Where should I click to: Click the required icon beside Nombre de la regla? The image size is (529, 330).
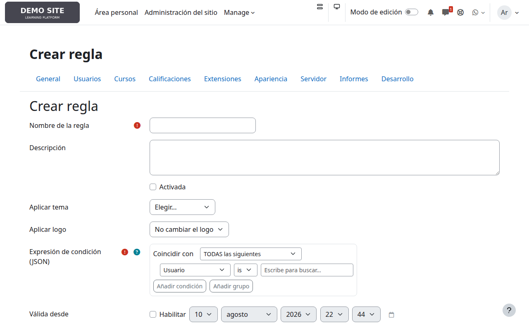(137, 125)
